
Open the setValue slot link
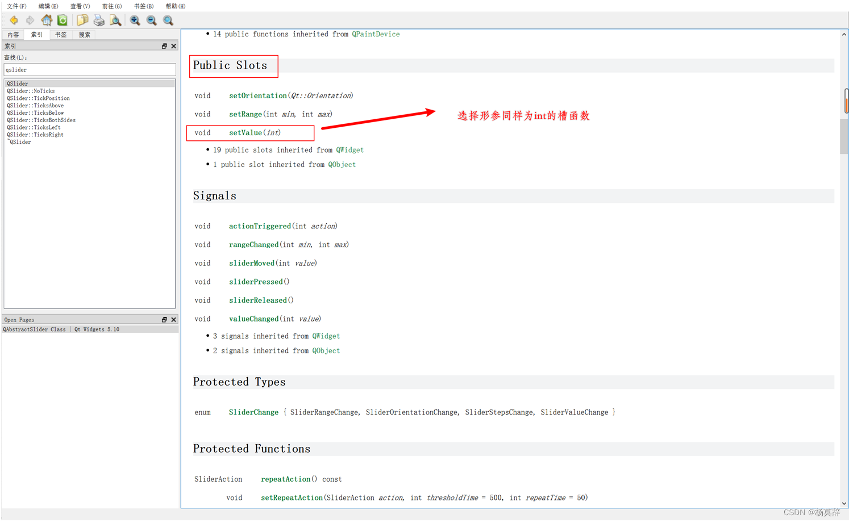tap(245, 133)
